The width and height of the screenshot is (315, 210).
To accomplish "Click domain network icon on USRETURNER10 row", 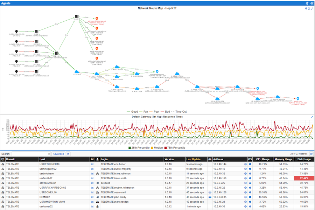I will click(3, 164).
